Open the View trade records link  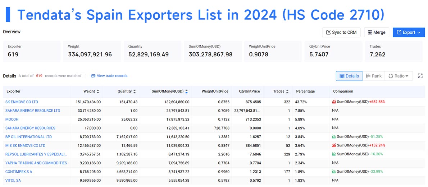tap(109, 76)
